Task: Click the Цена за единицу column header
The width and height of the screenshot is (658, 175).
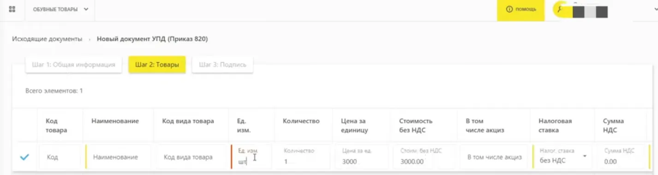Action: 354,125
